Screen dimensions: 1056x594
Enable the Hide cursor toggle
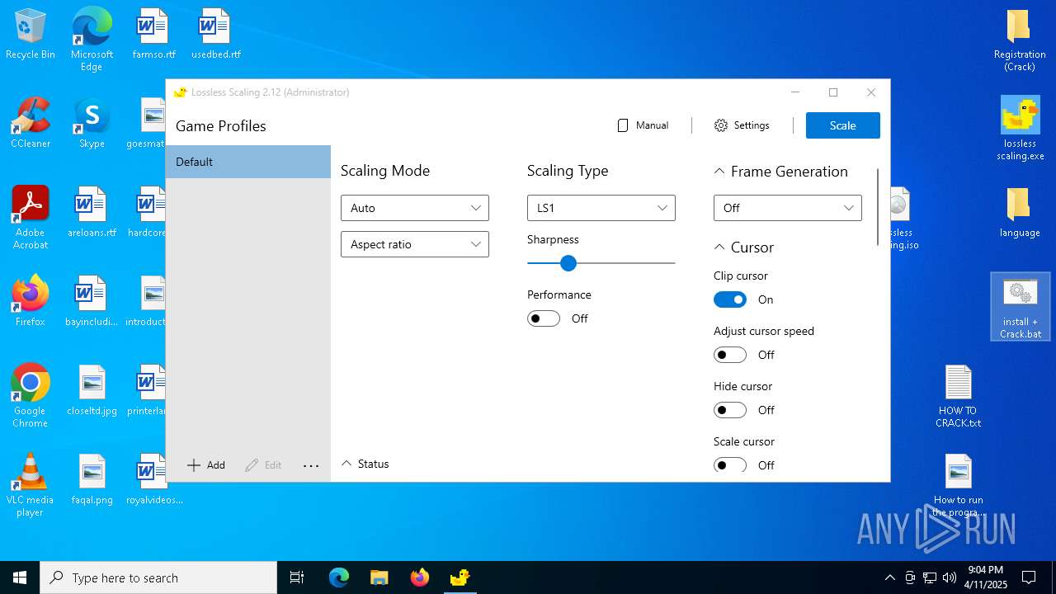tap(730, 410)
